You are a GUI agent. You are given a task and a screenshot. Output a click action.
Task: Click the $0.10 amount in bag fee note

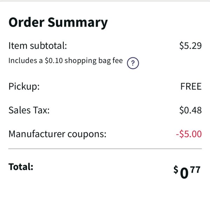pos(54,61)
